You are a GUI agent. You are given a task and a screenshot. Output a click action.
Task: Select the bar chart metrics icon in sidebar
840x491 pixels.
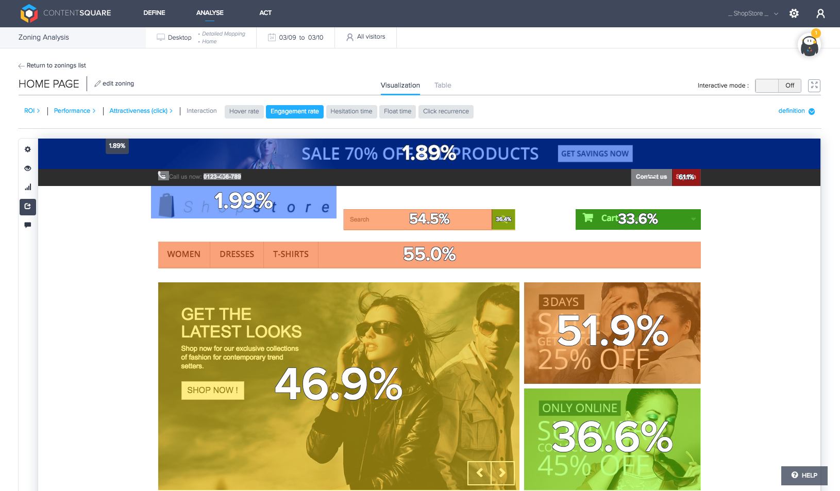point(27,187)
